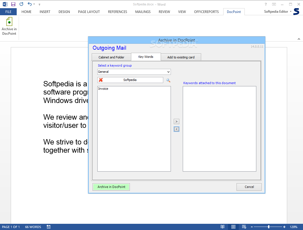Viewport: 303px width, 230px height.
Task: Select the Invoice keyword in list
Action: pos(103,89)
